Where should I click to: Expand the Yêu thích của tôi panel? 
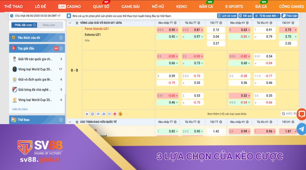[x=61, y=38]
